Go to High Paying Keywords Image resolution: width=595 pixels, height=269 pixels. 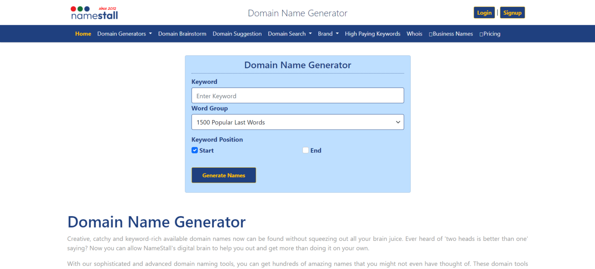tap(372, 34)
